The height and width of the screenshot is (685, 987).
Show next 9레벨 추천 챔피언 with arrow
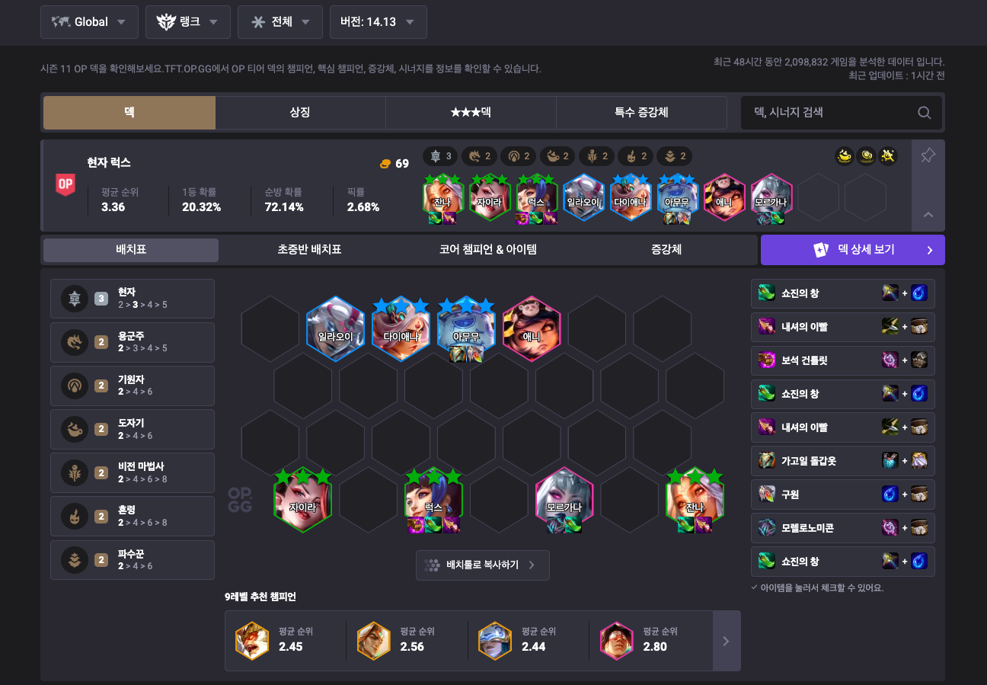(727, 641)
